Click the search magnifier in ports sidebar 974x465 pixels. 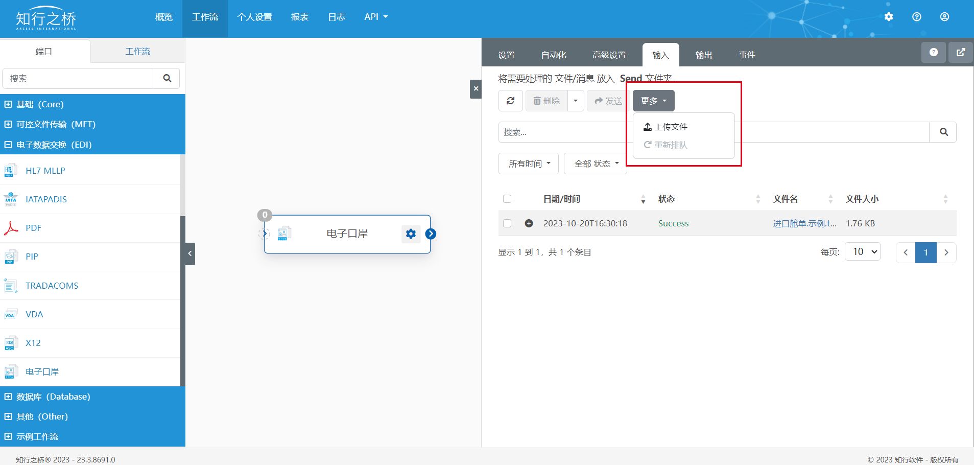[167, 79]
